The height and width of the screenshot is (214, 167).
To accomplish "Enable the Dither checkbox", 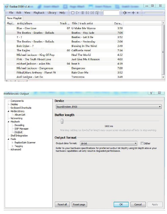I will (x=142, y=143).
